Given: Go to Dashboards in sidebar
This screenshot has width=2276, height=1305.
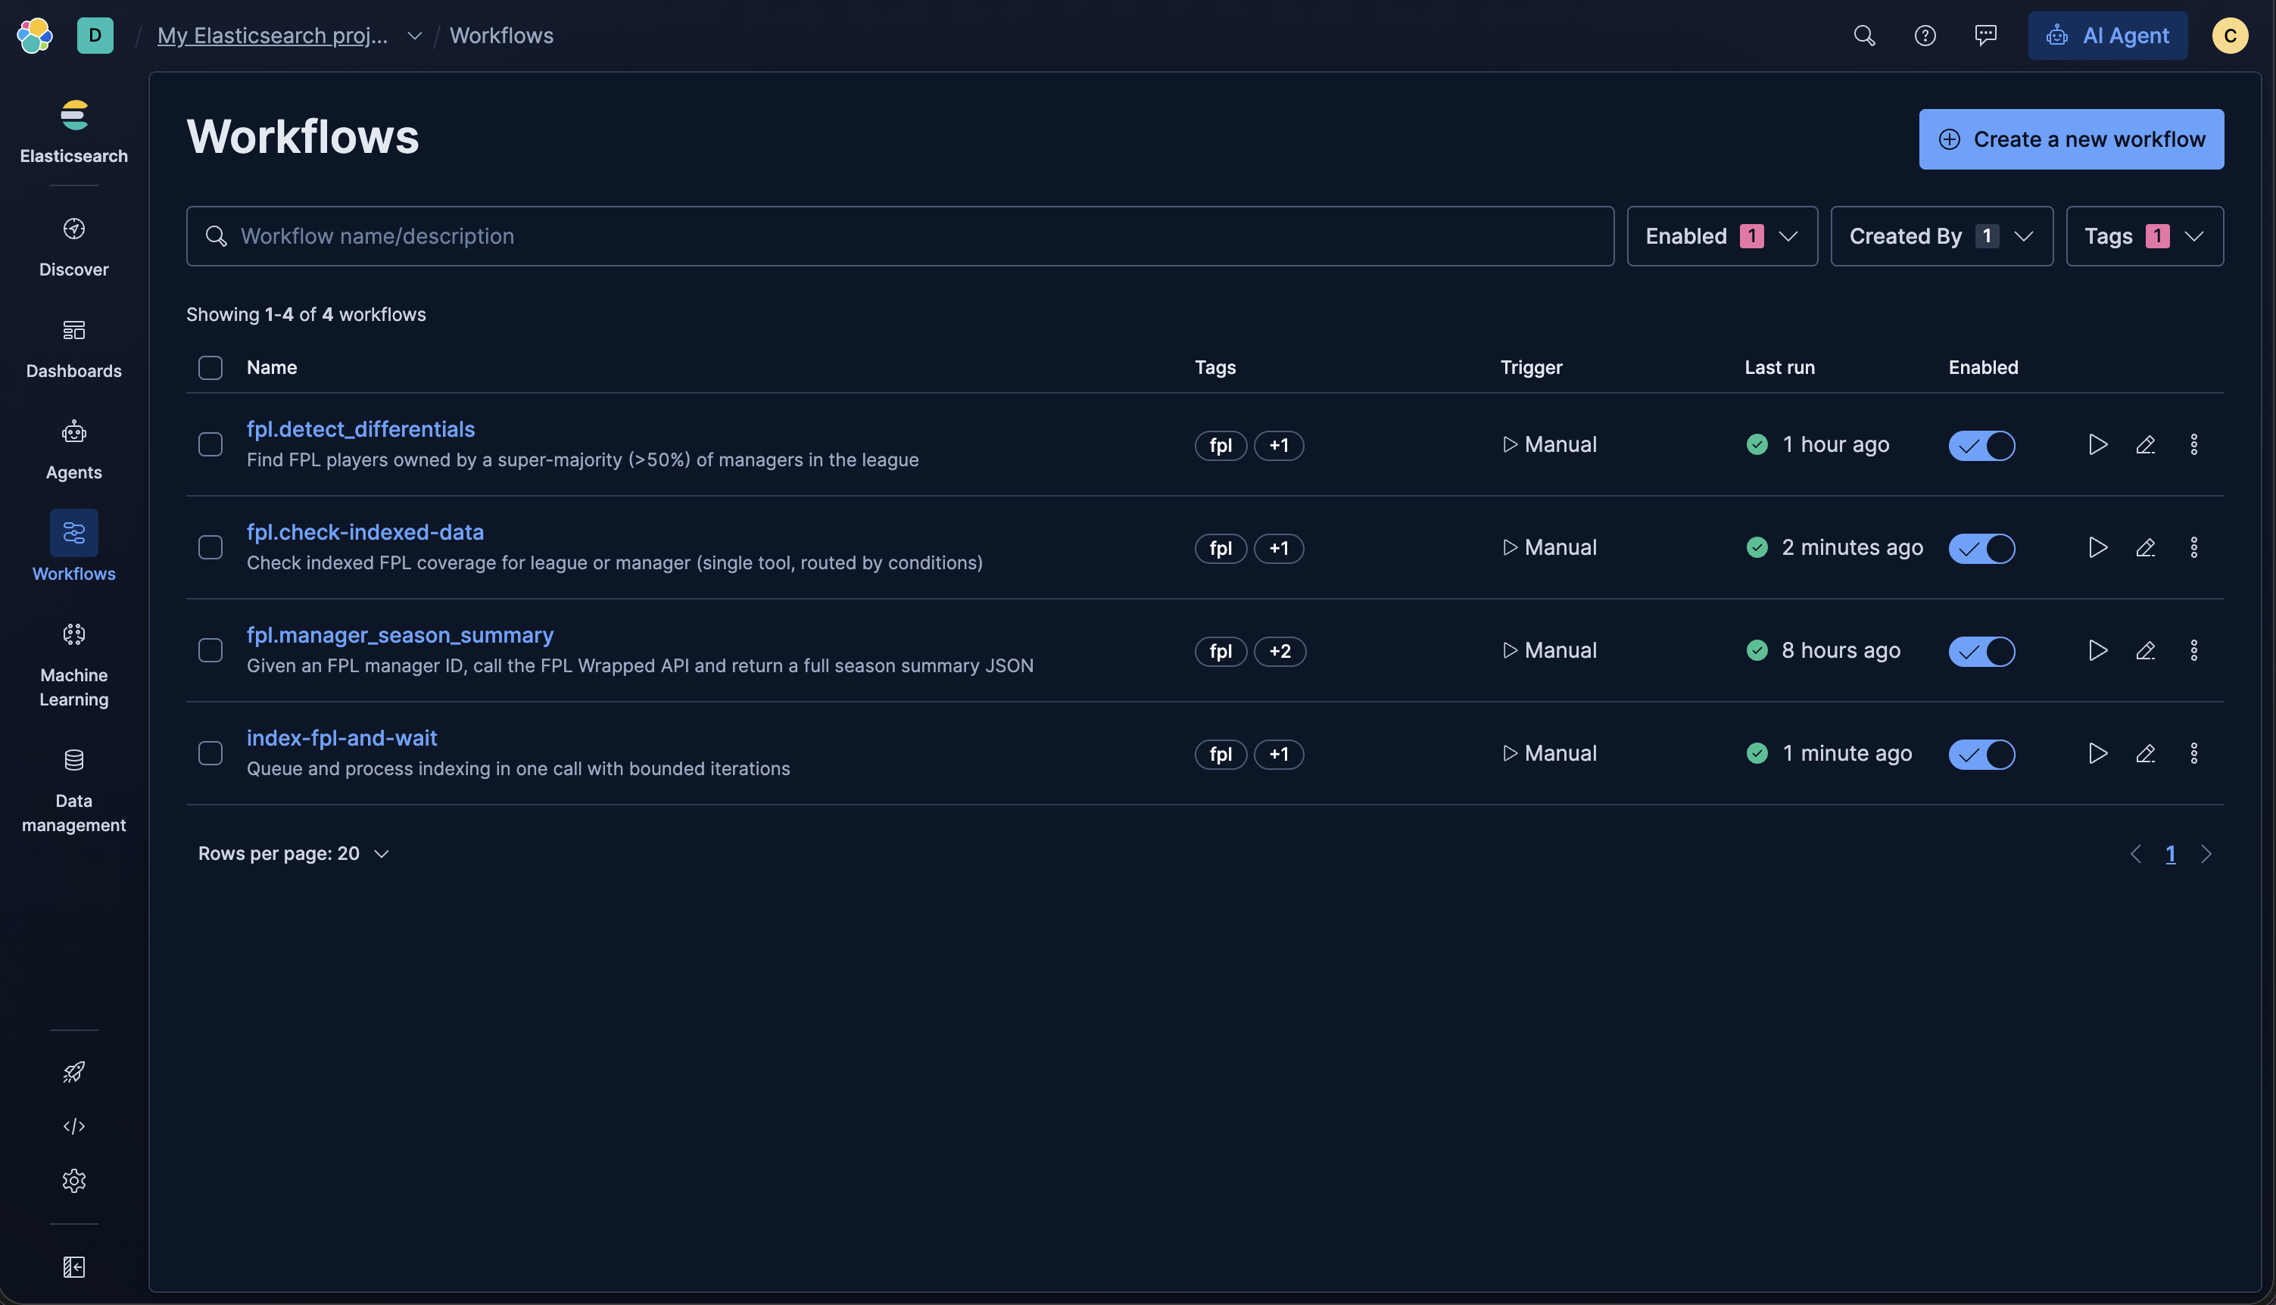Looking at the screenshot, I should click(x=73, y=347).
